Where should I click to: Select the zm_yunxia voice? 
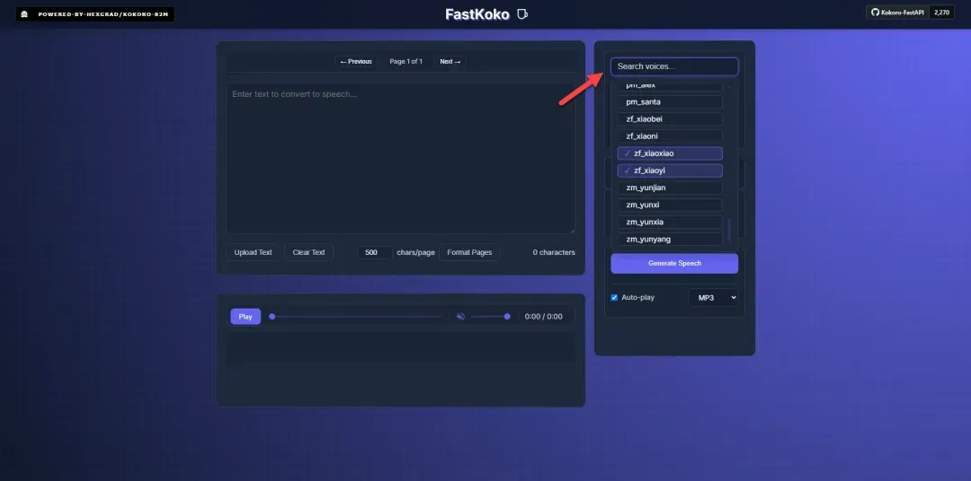[670, 222]
